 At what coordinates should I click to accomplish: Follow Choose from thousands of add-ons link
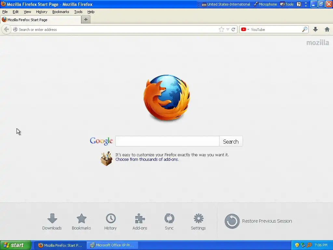click(147, 160)
